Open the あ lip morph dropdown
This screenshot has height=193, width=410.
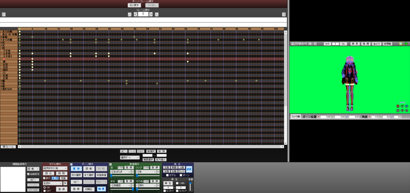coord(148,172)
